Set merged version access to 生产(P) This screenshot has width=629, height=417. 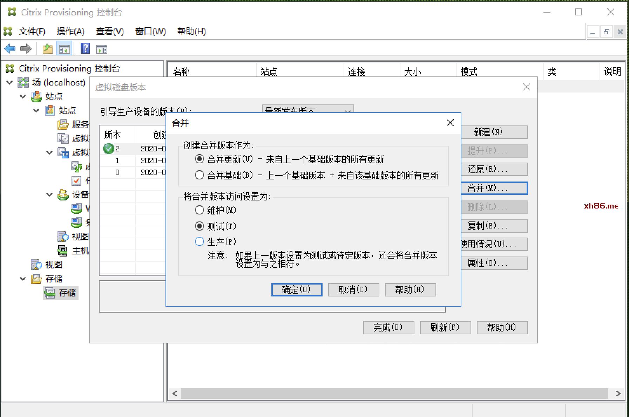[199, 241]
